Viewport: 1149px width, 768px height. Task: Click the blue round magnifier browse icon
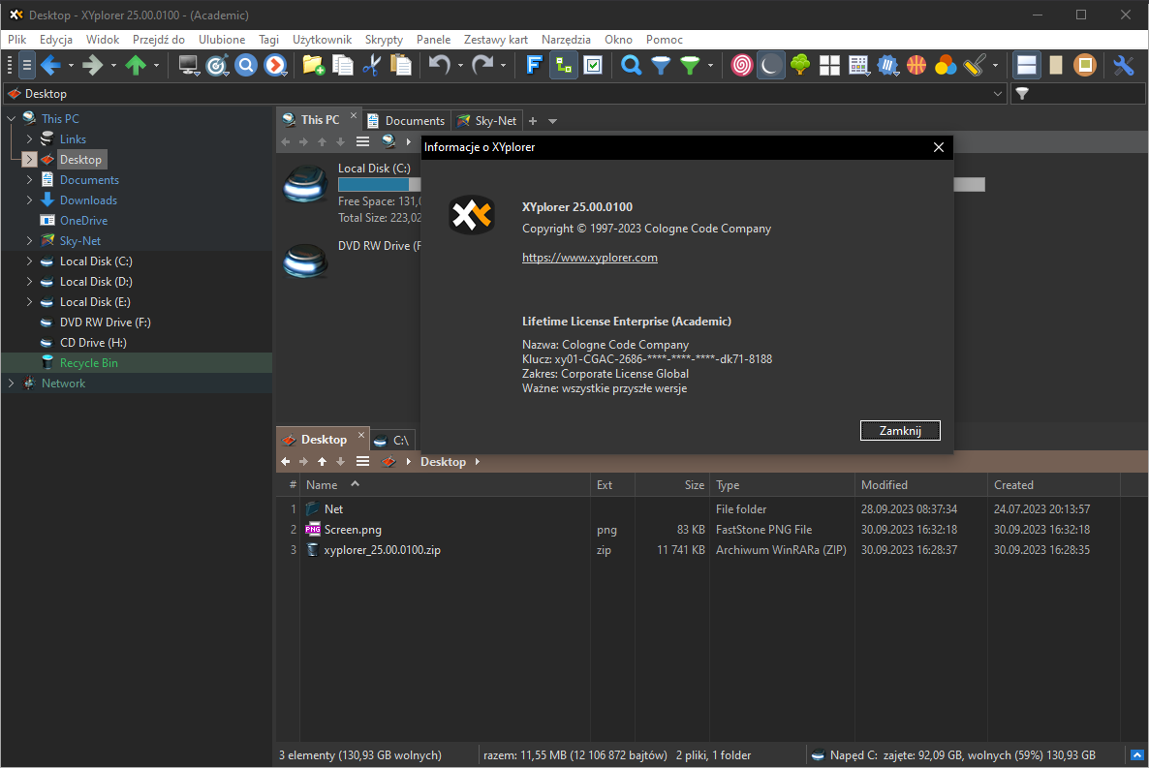tap(246, 66)
